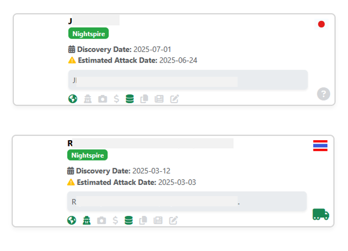Click the Japan flag in first card
The image size is (348, 251).
click(321, 24)
